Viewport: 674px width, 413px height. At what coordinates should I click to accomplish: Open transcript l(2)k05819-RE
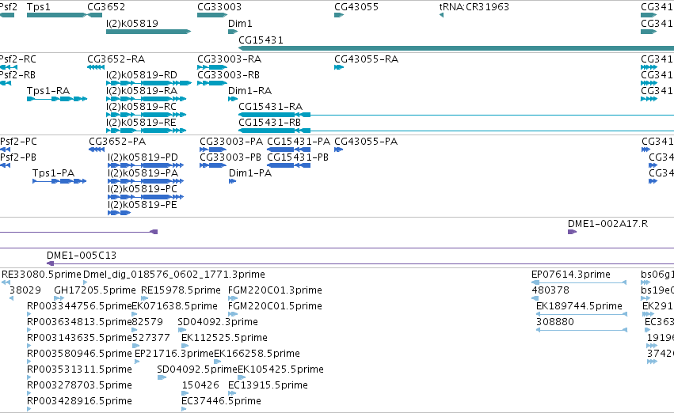click(147, 131)
